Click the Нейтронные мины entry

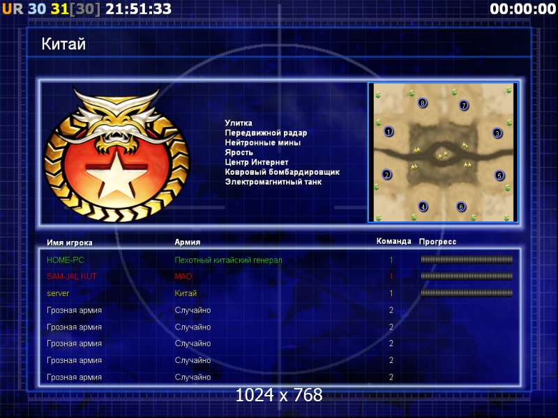pyautogui.click(x=263, y=143)
